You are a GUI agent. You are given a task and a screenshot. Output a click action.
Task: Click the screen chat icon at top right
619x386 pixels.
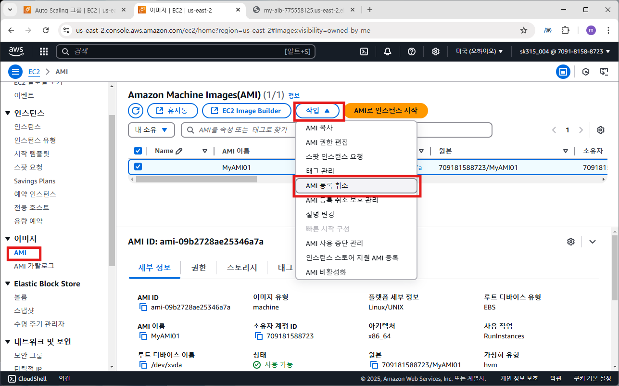(x=604, y=72)
